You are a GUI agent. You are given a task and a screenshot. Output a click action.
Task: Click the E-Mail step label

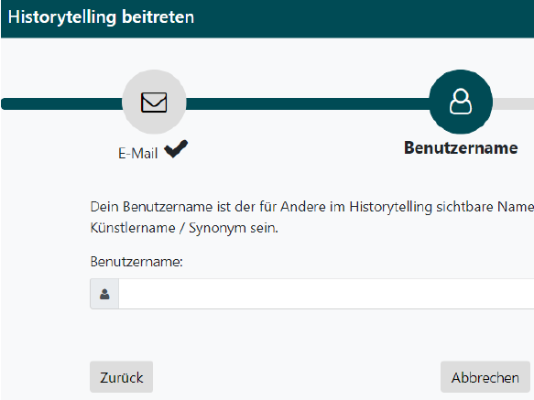pyautogui.click(x=138, y=153)
